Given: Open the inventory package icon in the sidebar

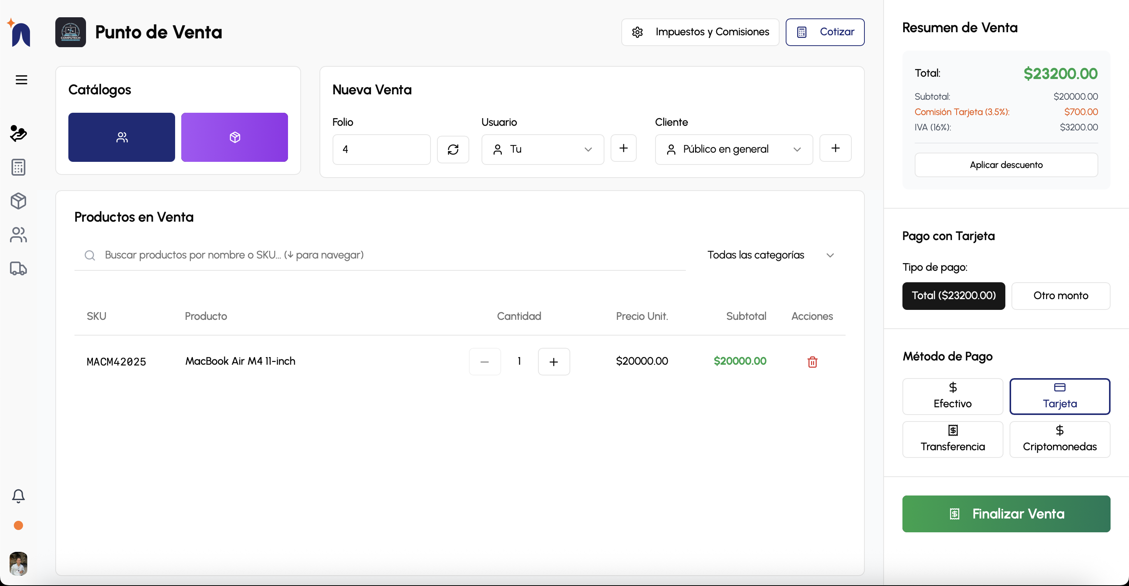Looking at the screenshot, I should (18, 201).
